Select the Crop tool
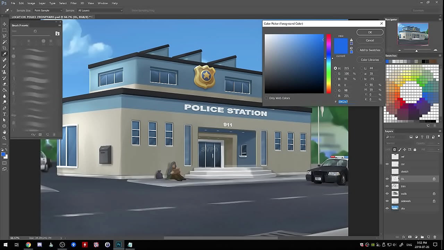 5,48
